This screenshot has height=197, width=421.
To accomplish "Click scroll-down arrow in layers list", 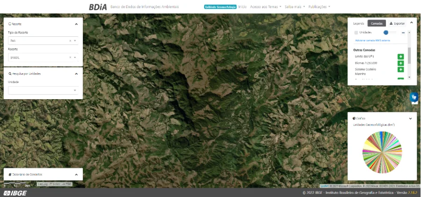I will 409,77.
